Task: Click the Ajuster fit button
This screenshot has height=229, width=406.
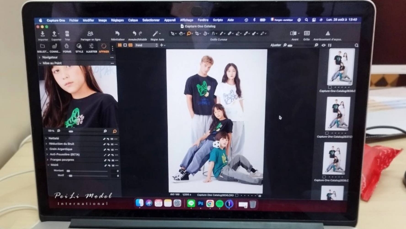Action: pos(276,45)
